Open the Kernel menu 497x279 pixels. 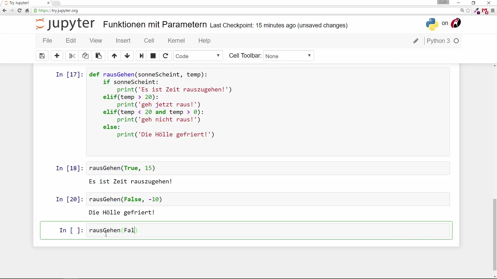click(176, 41)
